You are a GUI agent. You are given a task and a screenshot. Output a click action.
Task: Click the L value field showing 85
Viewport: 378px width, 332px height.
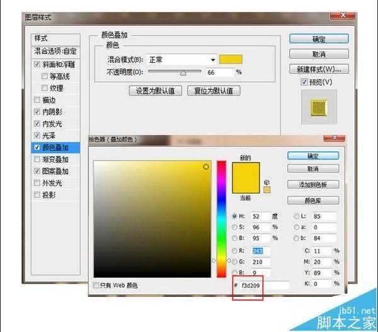pos(324,216)
